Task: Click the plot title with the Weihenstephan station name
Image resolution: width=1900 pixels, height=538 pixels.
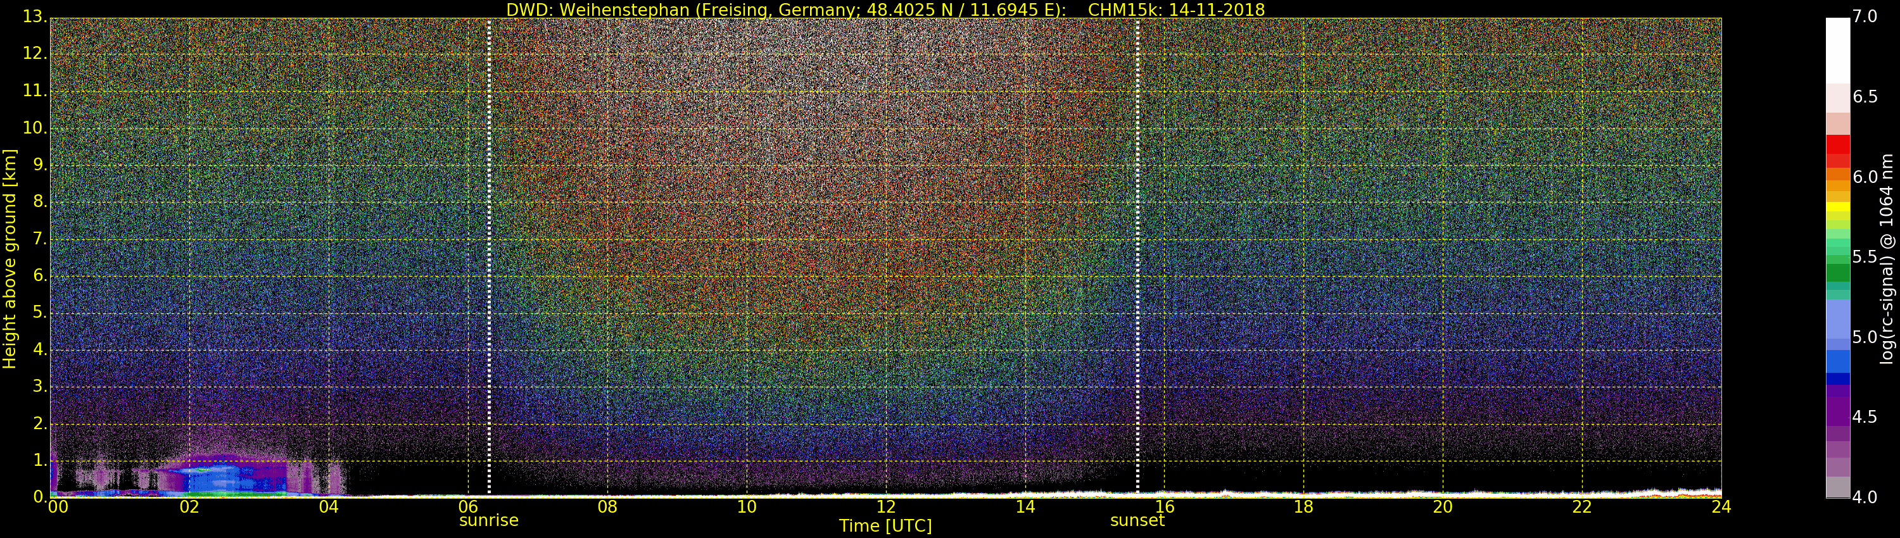Action: [x=885, y=9]
